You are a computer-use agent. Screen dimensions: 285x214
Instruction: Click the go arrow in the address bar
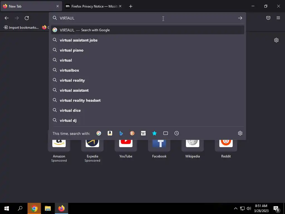point(240,18)
